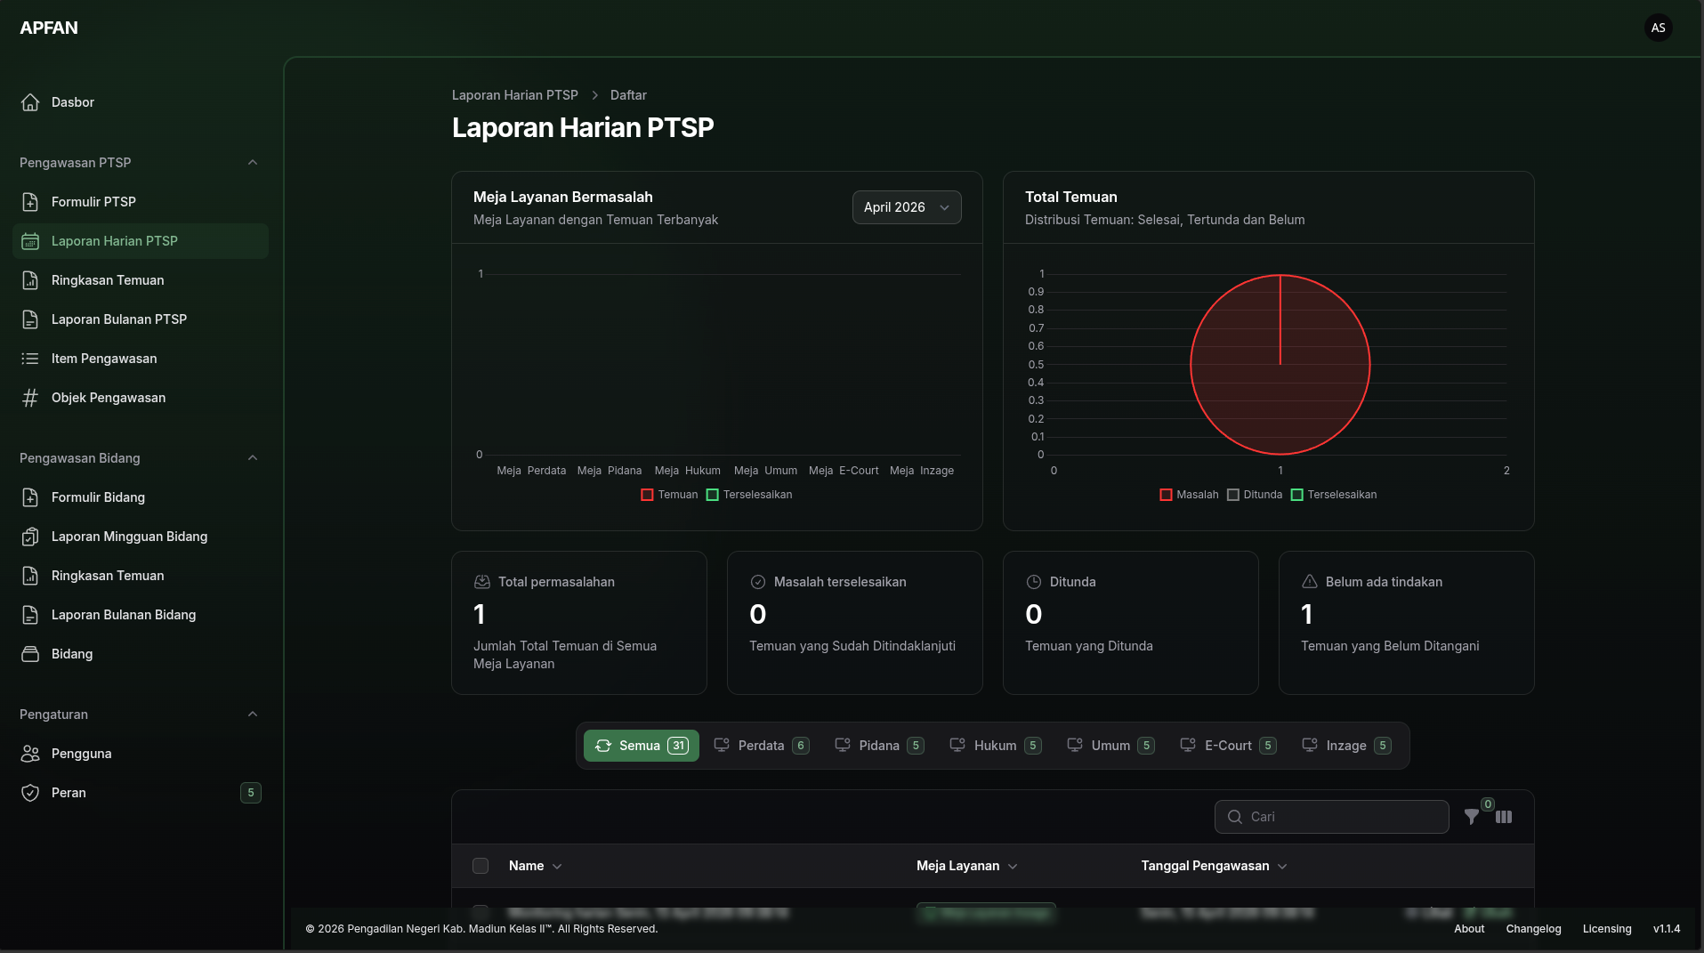Toggle the Ditunda legend in pie chart
1704x953 pixels.
[x=1255, y=495]
